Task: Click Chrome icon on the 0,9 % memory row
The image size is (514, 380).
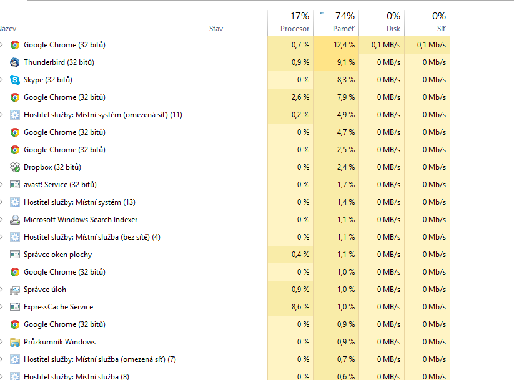Action: (15, 324)
